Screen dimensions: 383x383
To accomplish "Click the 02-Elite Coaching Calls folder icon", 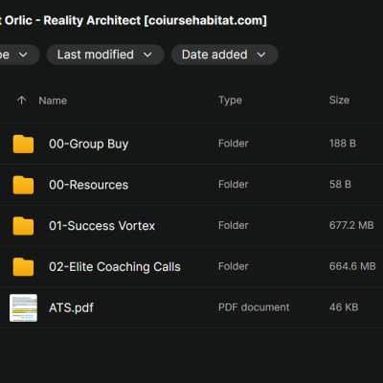I will tap(23, 266).
